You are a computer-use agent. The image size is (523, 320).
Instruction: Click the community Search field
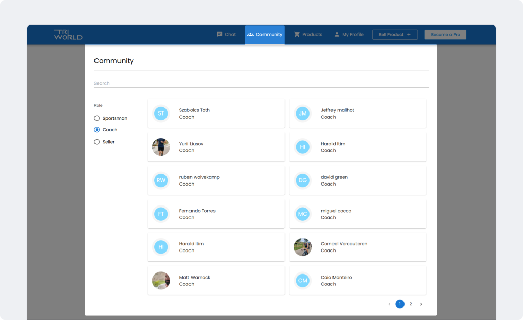261,83
